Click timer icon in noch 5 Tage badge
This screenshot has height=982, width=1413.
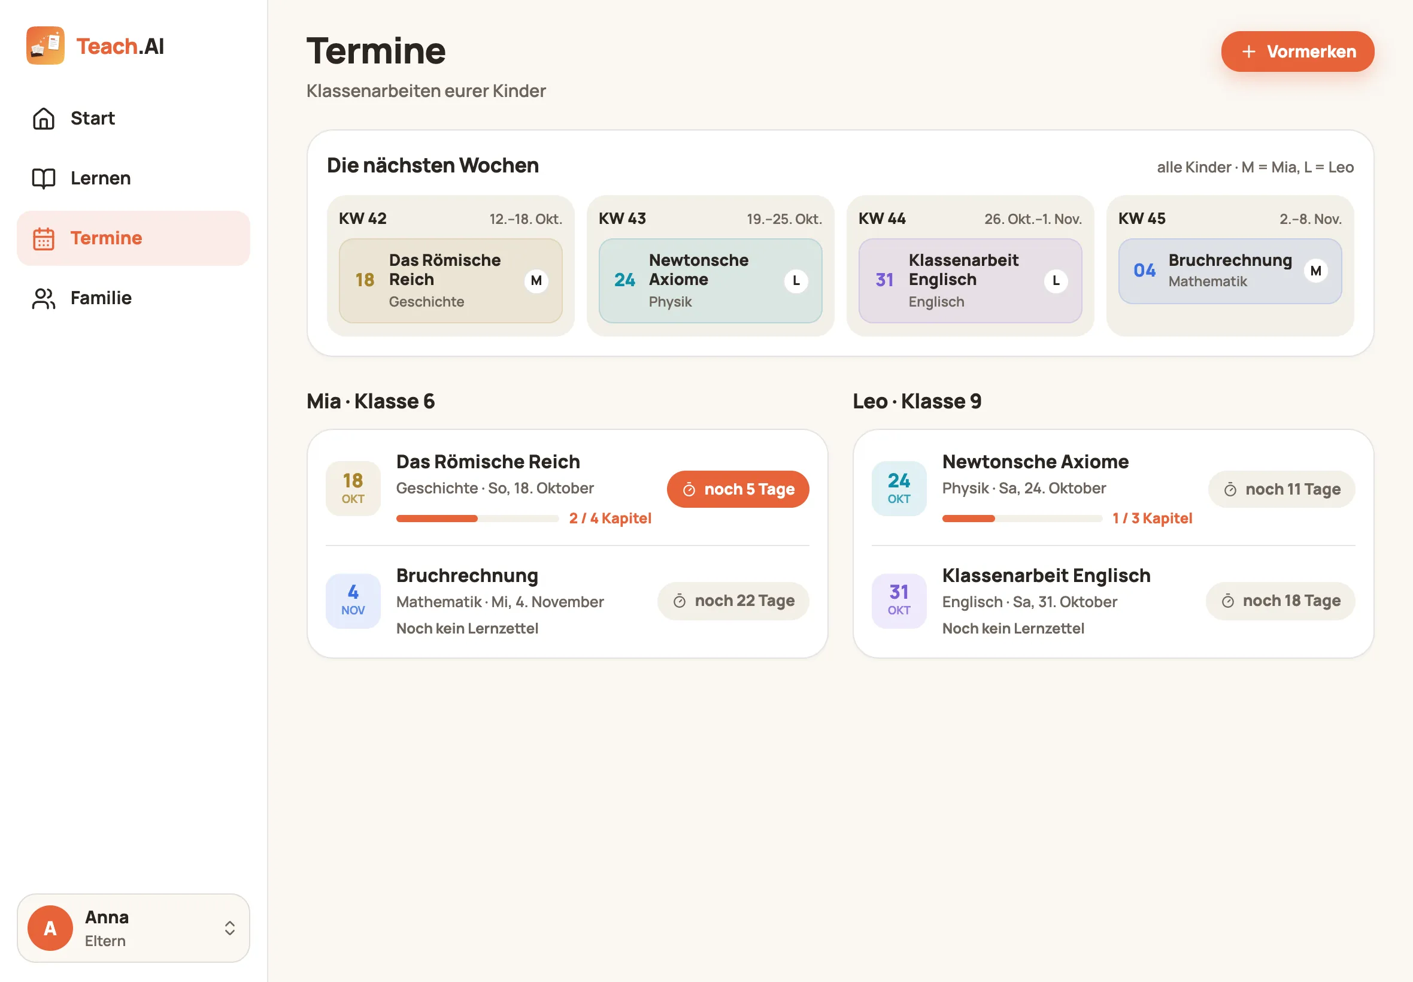coord(689,490)
